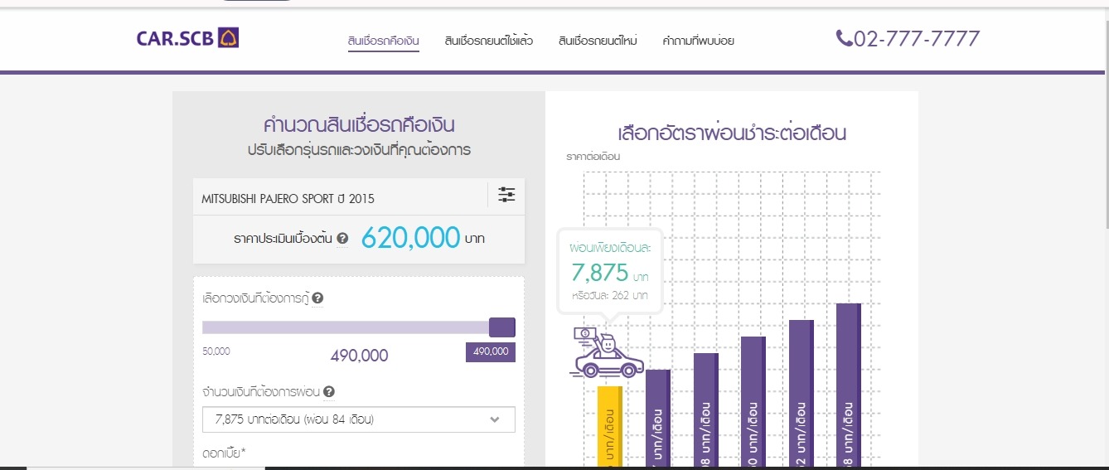Click the MITSUBISHI PAJERO SPORT ปี 2015 text
The width and height of the screenshot is (1109, 470).
pos(288,199)
